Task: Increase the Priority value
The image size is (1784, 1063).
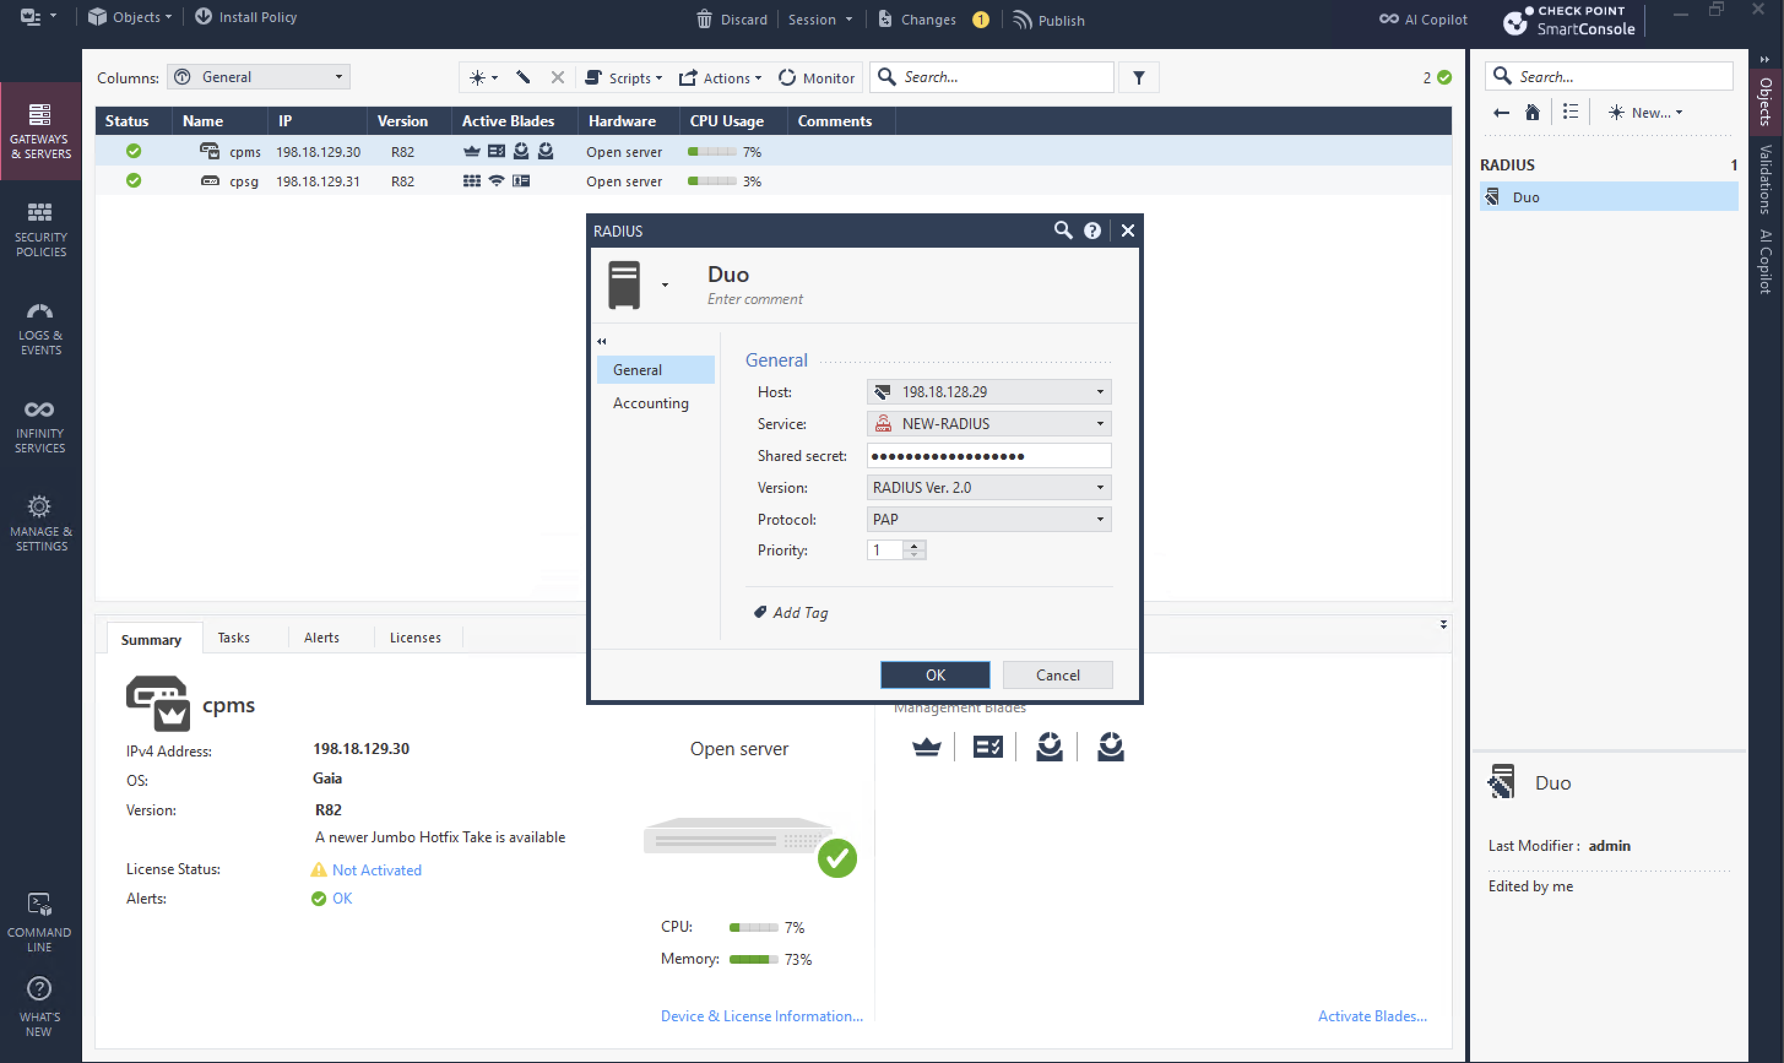Action: coord(914,546)
